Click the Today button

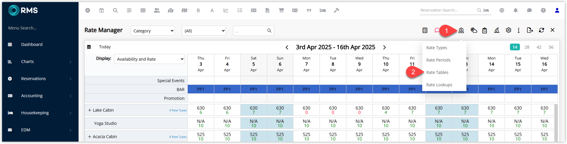tap(105, 47)
